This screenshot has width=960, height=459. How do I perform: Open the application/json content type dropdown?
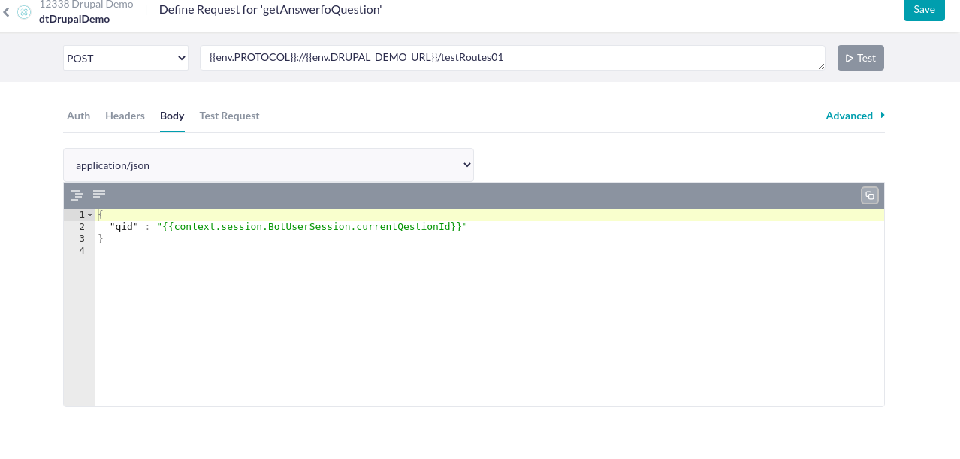268,165
